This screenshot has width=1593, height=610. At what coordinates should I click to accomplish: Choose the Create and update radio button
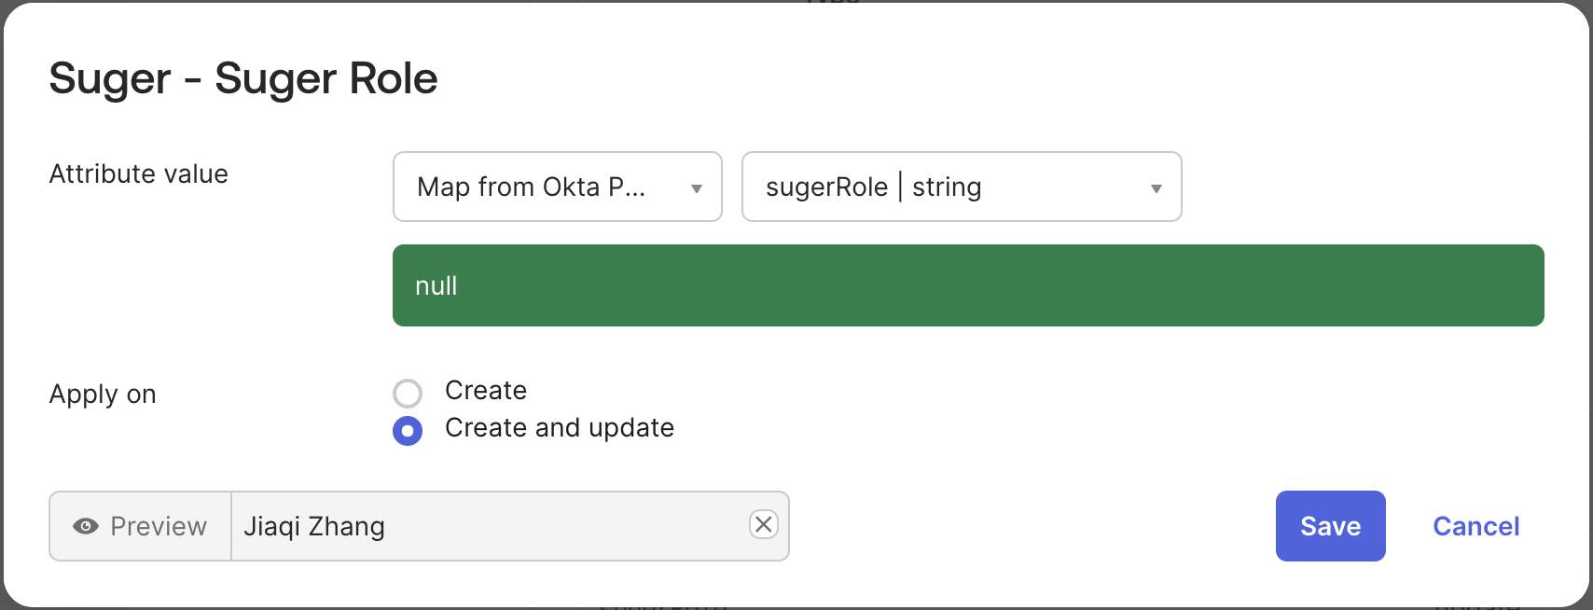(x=408, y=431)
